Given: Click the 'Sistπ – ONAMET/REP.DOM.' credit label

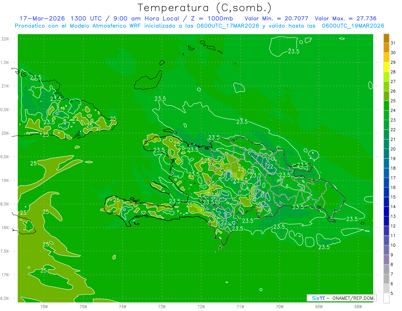Looking at the screenshot, I should click(342, 298).
